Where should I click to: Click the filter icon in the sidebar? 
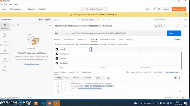pos(18,25)
